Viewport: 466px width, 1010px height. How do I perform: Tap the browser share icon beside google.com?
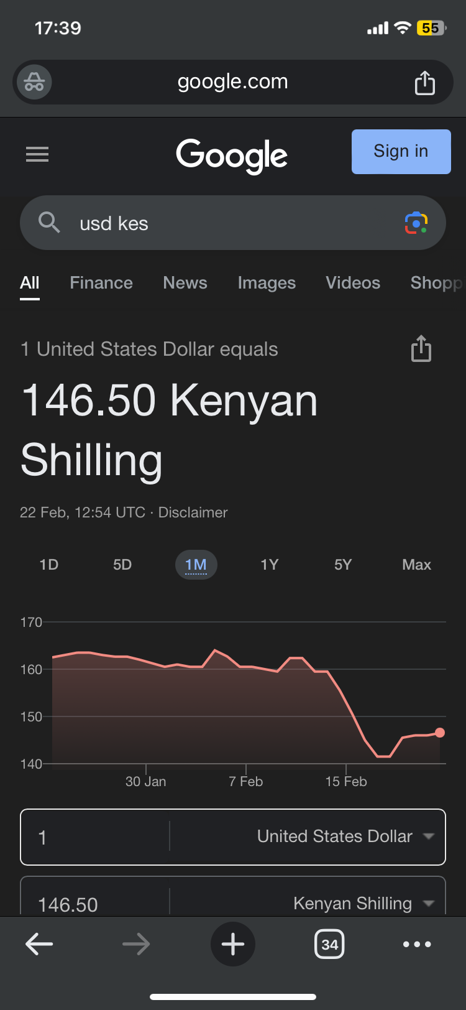(424, 82)
